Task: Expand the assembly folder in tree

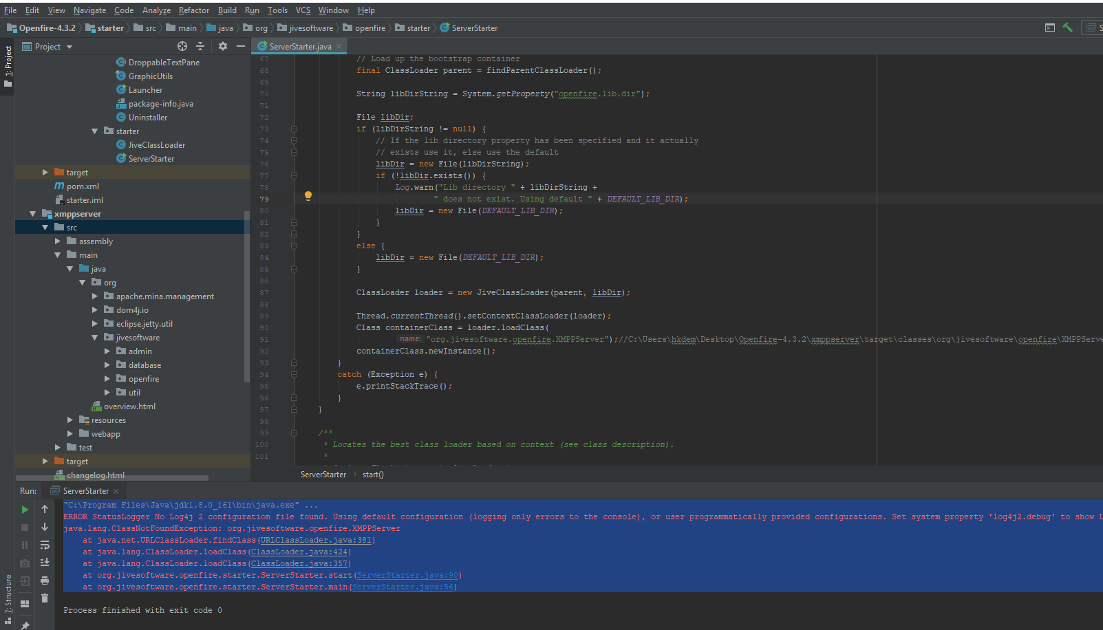Action: click(58, 241)
